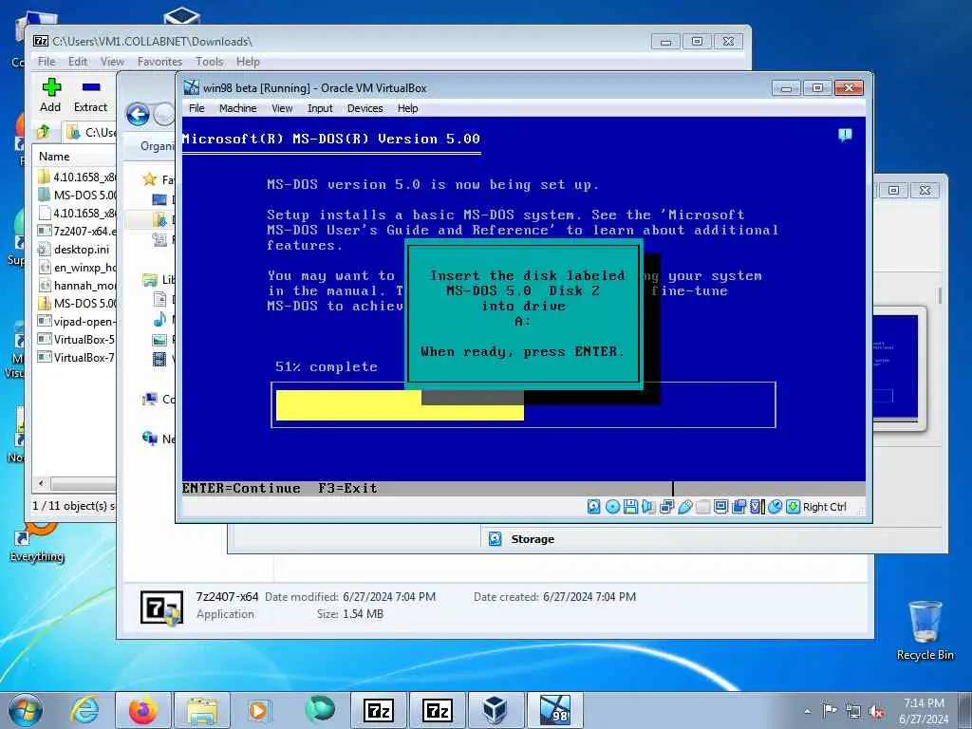This screenshot has width=972, height=729.
Task: Open the Tools menu in 7-Zip
Action: pos(210,62)
